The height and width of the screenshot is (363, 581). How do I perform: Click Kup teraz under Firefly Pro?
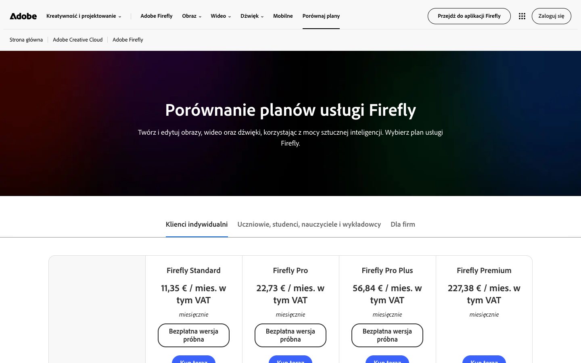coord(290,360)
